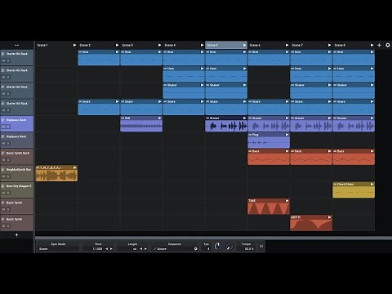Launch Scene 3 with its play arrow

[x=159, y=45]
